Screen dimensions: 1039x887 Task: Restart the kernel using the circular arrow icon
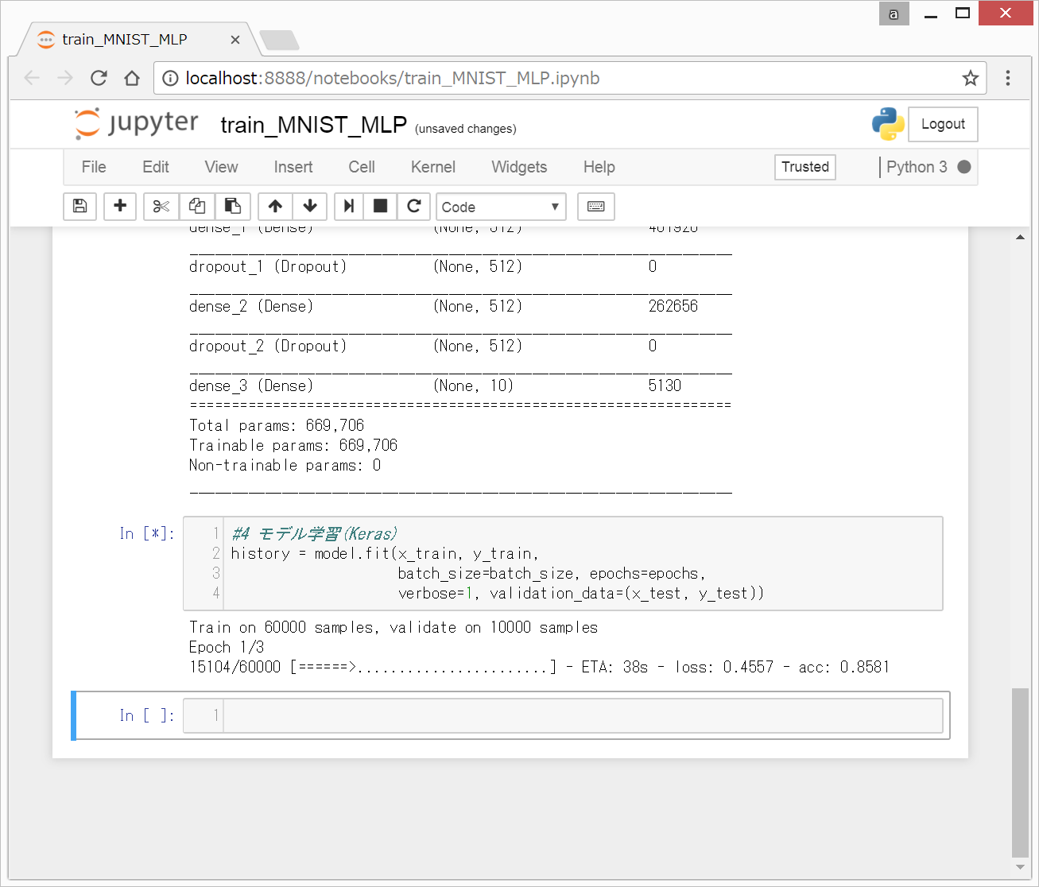pyautogui.click(x=413, y=207)
